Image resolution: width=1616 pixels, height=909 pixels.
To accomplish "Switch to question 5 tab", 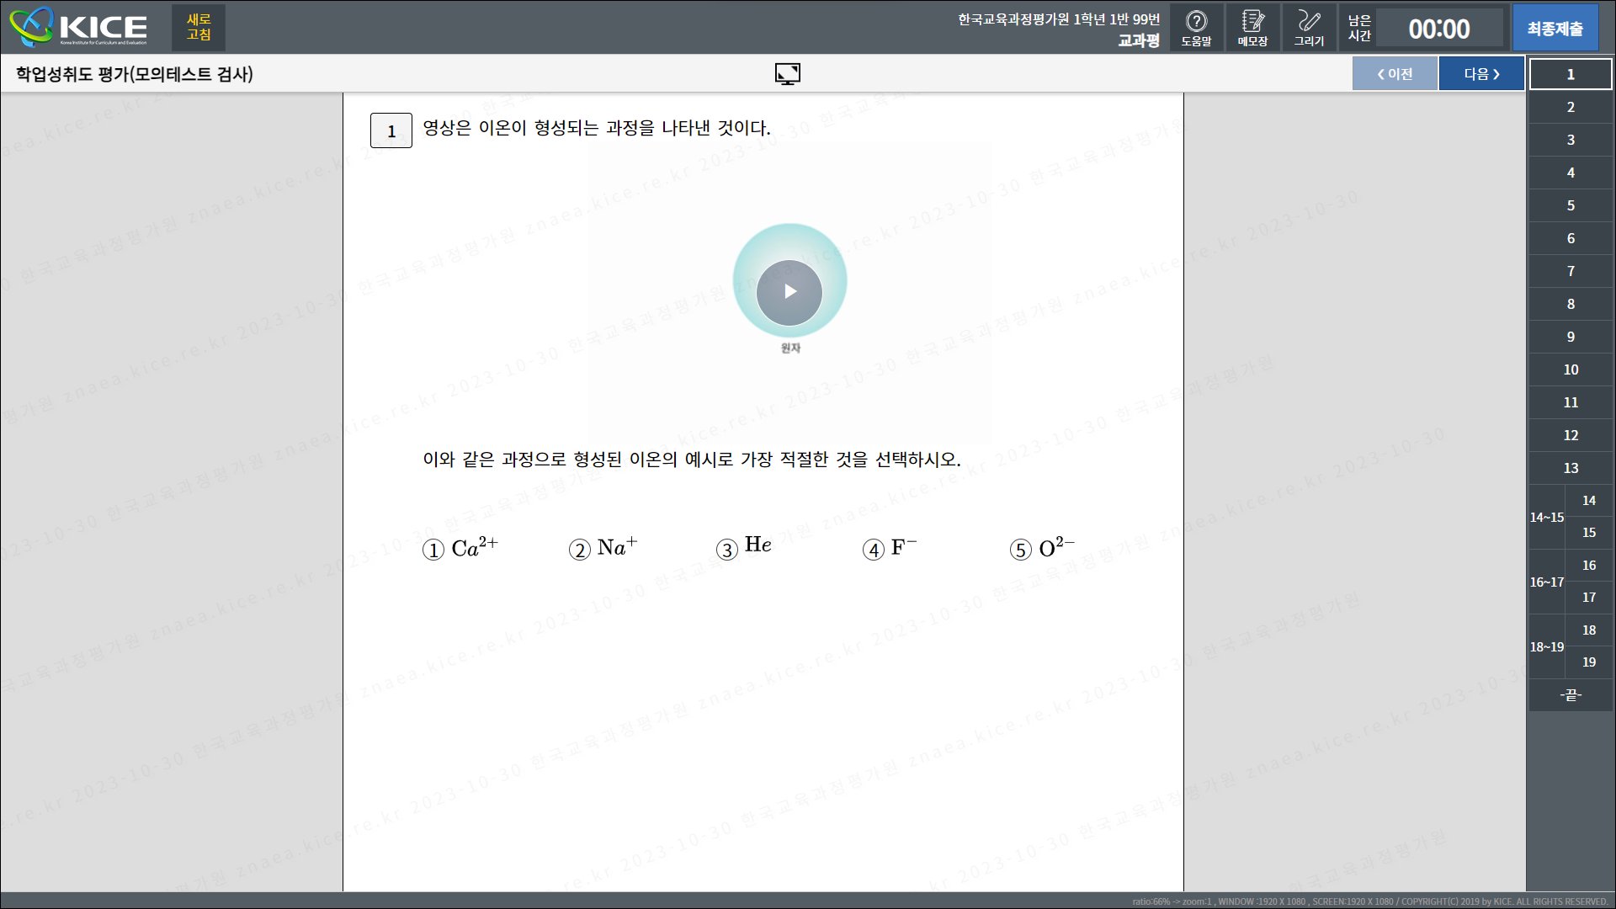I will point(1570,205).
